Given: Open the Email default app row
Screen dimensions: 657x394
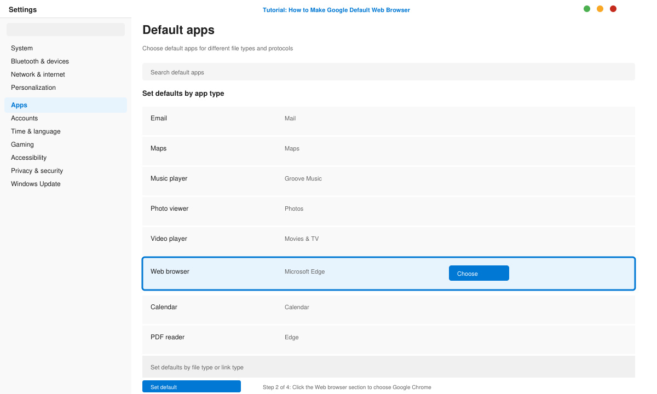Looking at the screenshot, I should point(389,120).
